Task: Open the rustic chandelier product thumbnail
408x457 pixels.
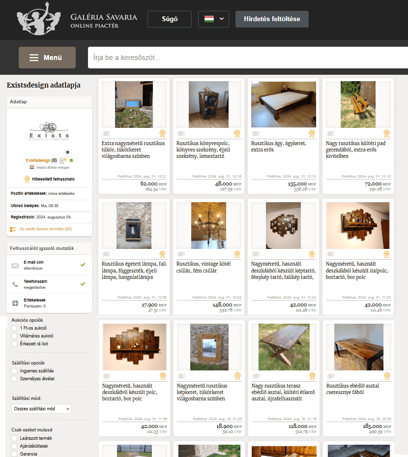Action: point(208,225)
